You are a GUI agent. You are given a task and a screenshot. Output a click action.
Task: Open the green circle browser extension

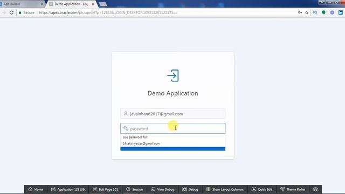pyautogui.click(x=323, y=12)
